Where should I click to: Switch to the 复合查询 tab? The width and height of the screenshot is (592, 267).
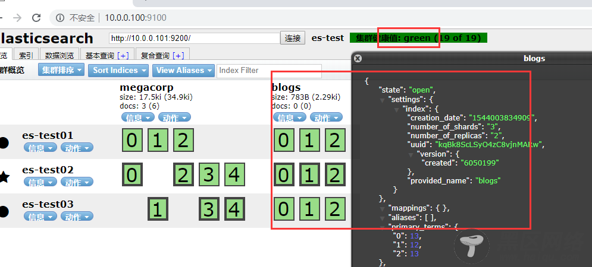(155, 56)
